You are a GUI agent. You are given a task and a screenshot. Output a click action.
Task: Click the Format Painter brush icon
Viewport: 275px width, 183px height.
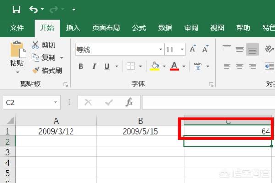(36, 70)
